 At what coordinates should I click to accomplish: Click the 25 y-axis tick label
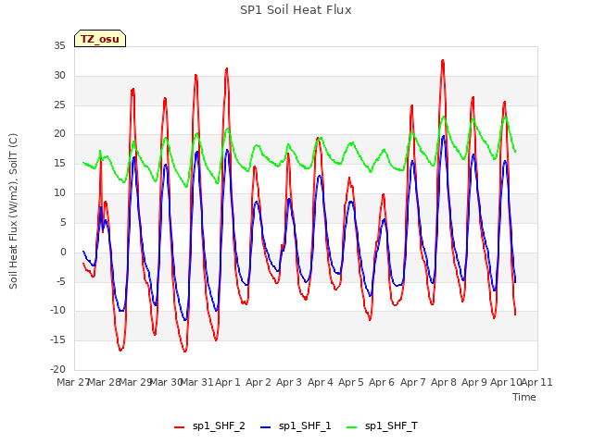(x=59, y=105)
